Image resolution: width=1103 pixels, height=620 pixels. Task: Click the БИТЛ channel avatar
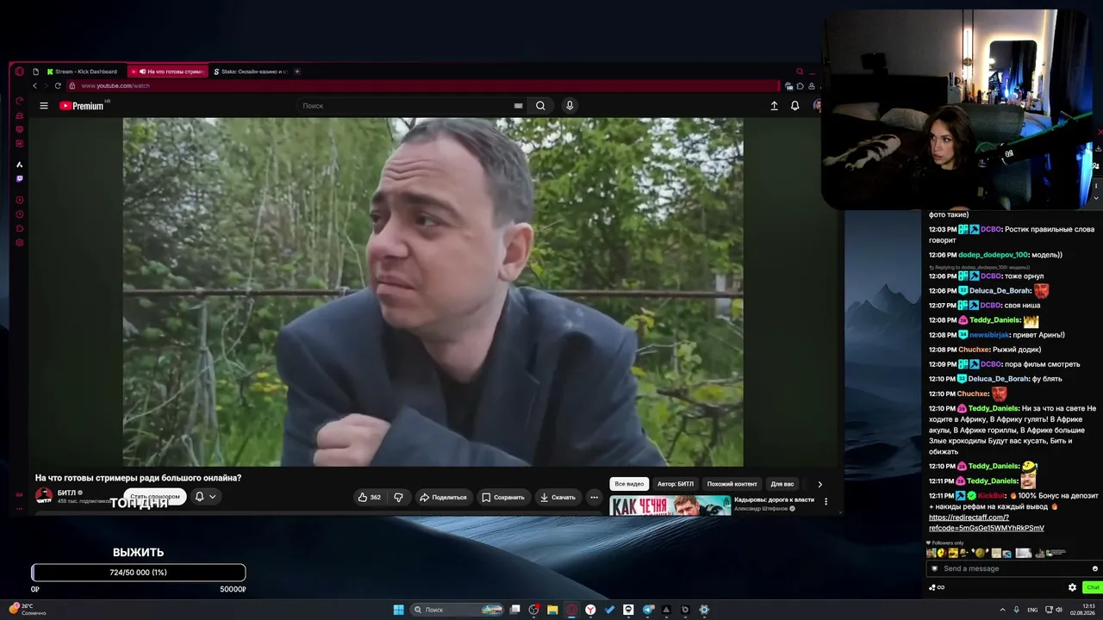[44, 496]
